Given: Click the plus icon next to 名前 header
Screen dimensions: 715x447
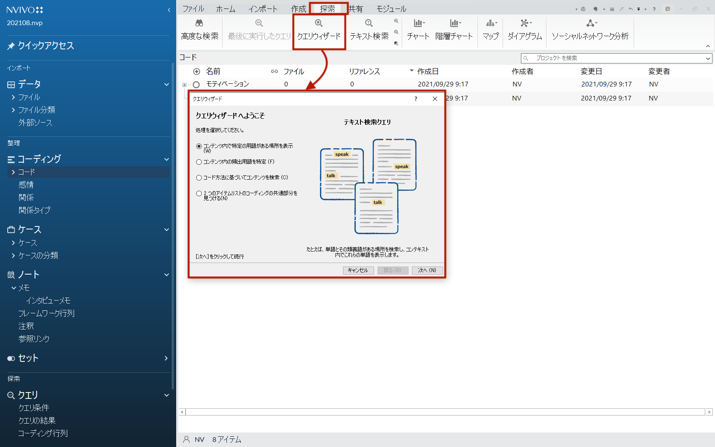Looking at the screenshot, I should (x=197, y=72).
